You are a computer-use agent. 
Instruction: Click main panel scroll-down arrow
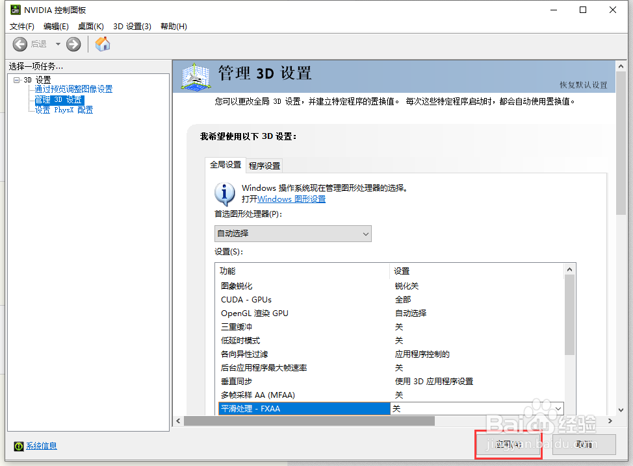(x=621, y=410)
